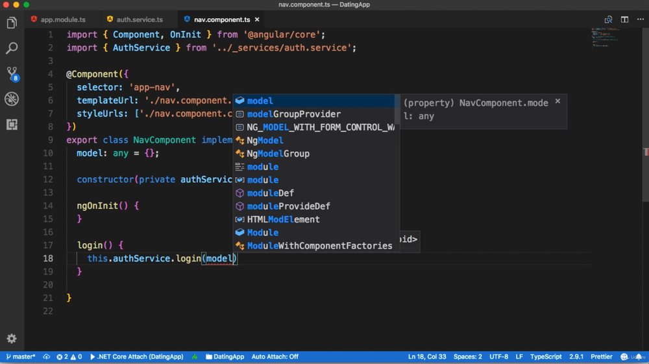Open changes icon in editor title bar

tap(608, 19)
